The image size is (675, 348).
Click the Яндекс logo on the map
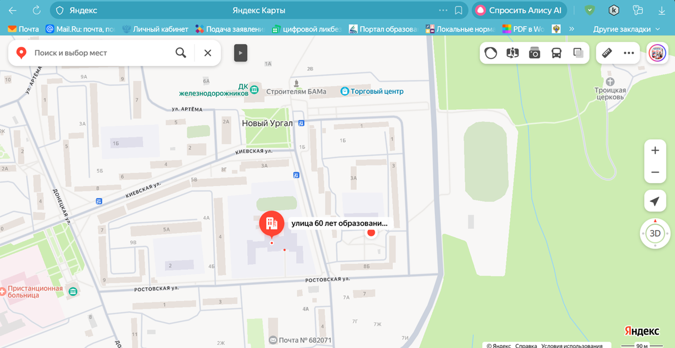coord(642,331)
